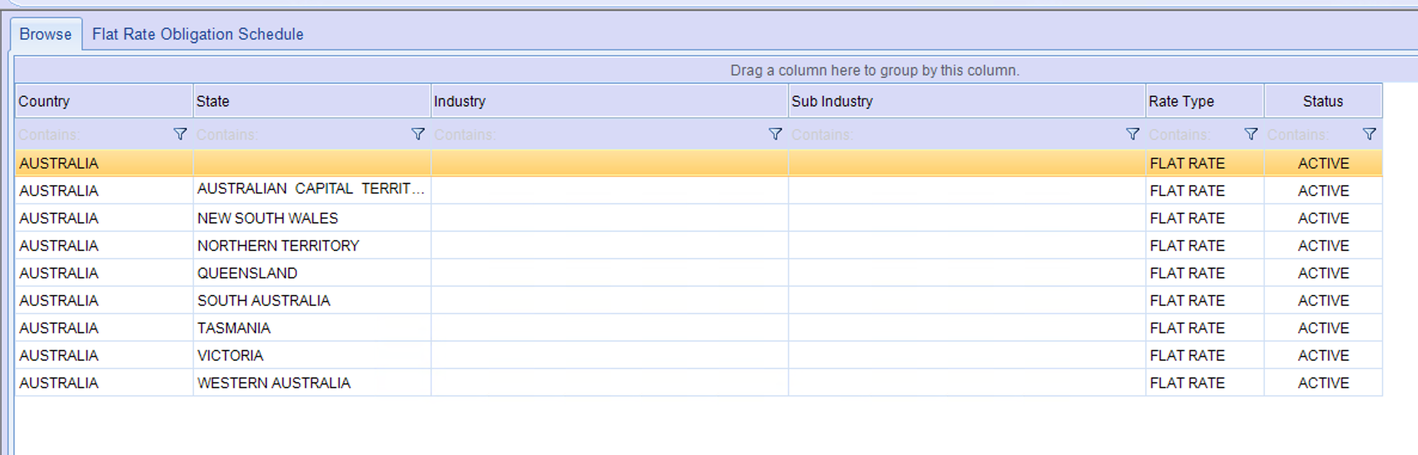The image size is (1418, 455).
Task: Open the Flat Rate Obligation Schedule tab
Action: [x=197, y=34]
